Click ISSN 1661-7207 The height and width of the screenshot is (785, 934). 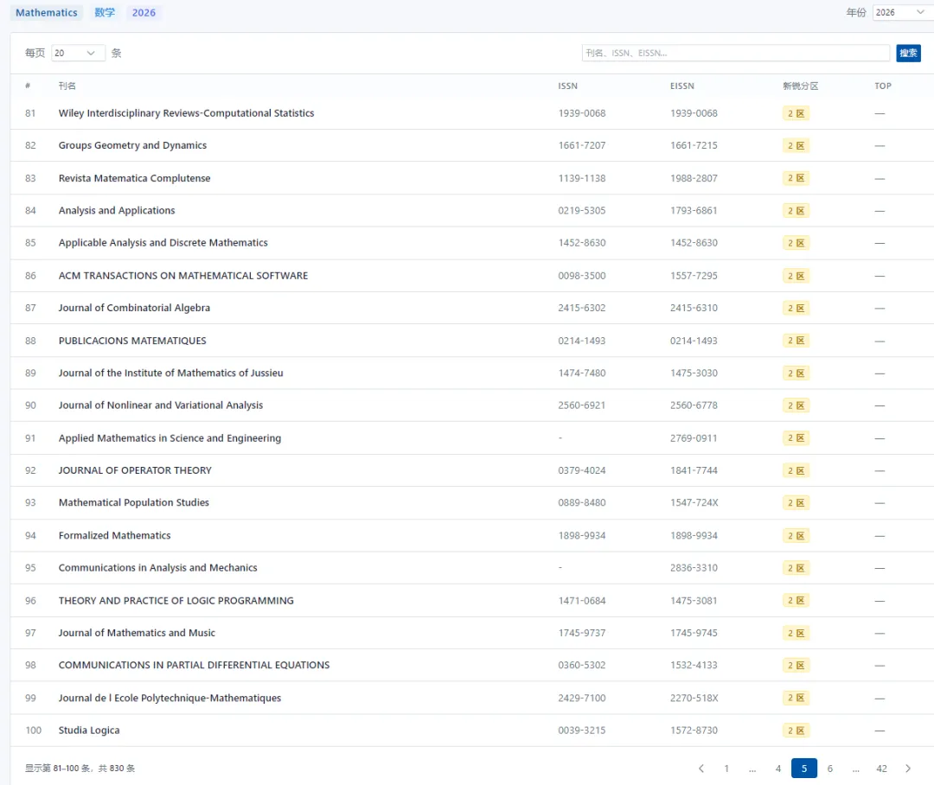[x=582, y=145]
